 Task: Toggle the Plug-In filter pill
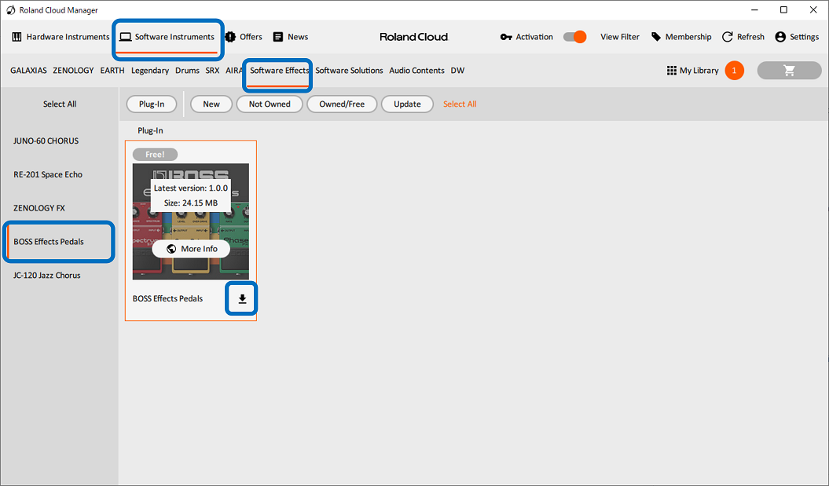point(152,104)
